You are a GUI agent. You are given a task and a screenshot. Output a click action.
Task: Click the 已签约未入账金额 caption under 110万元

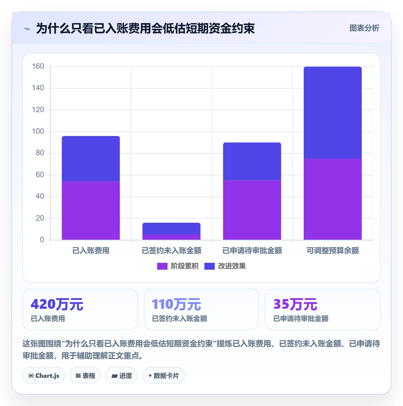[179, 319]
